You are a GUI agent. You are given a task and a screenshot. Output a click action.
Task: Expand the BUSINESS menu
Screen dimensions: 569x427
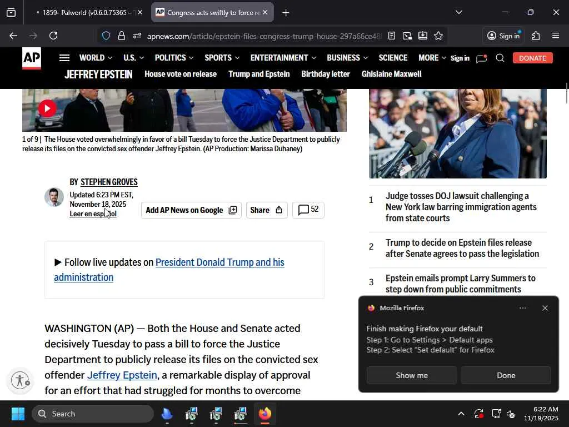(347, 58)
